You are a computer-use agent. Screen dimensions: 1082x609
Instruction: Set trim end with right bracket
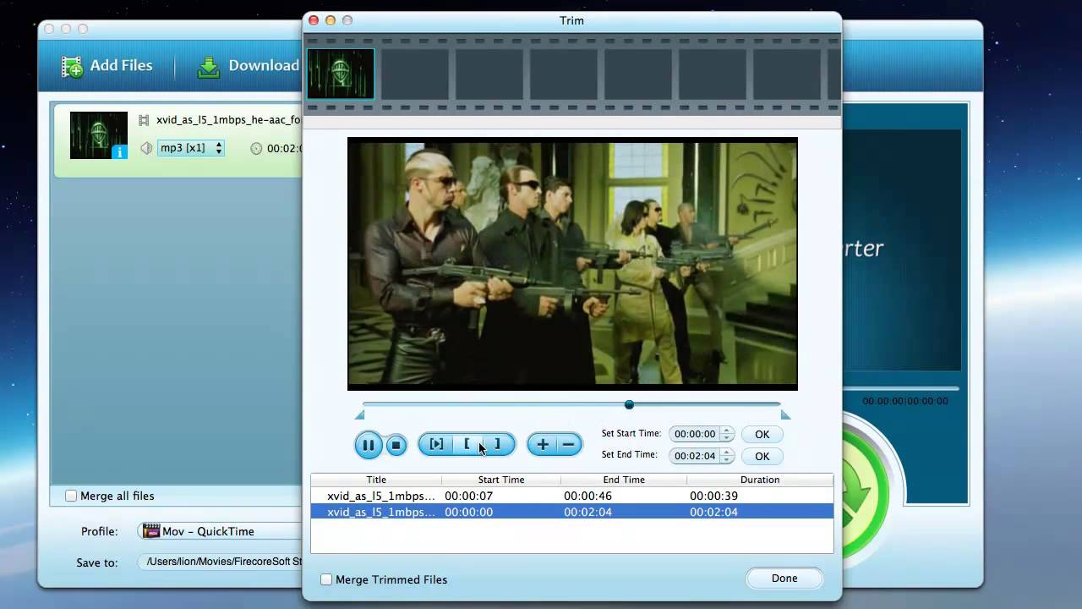coord(497,444)
